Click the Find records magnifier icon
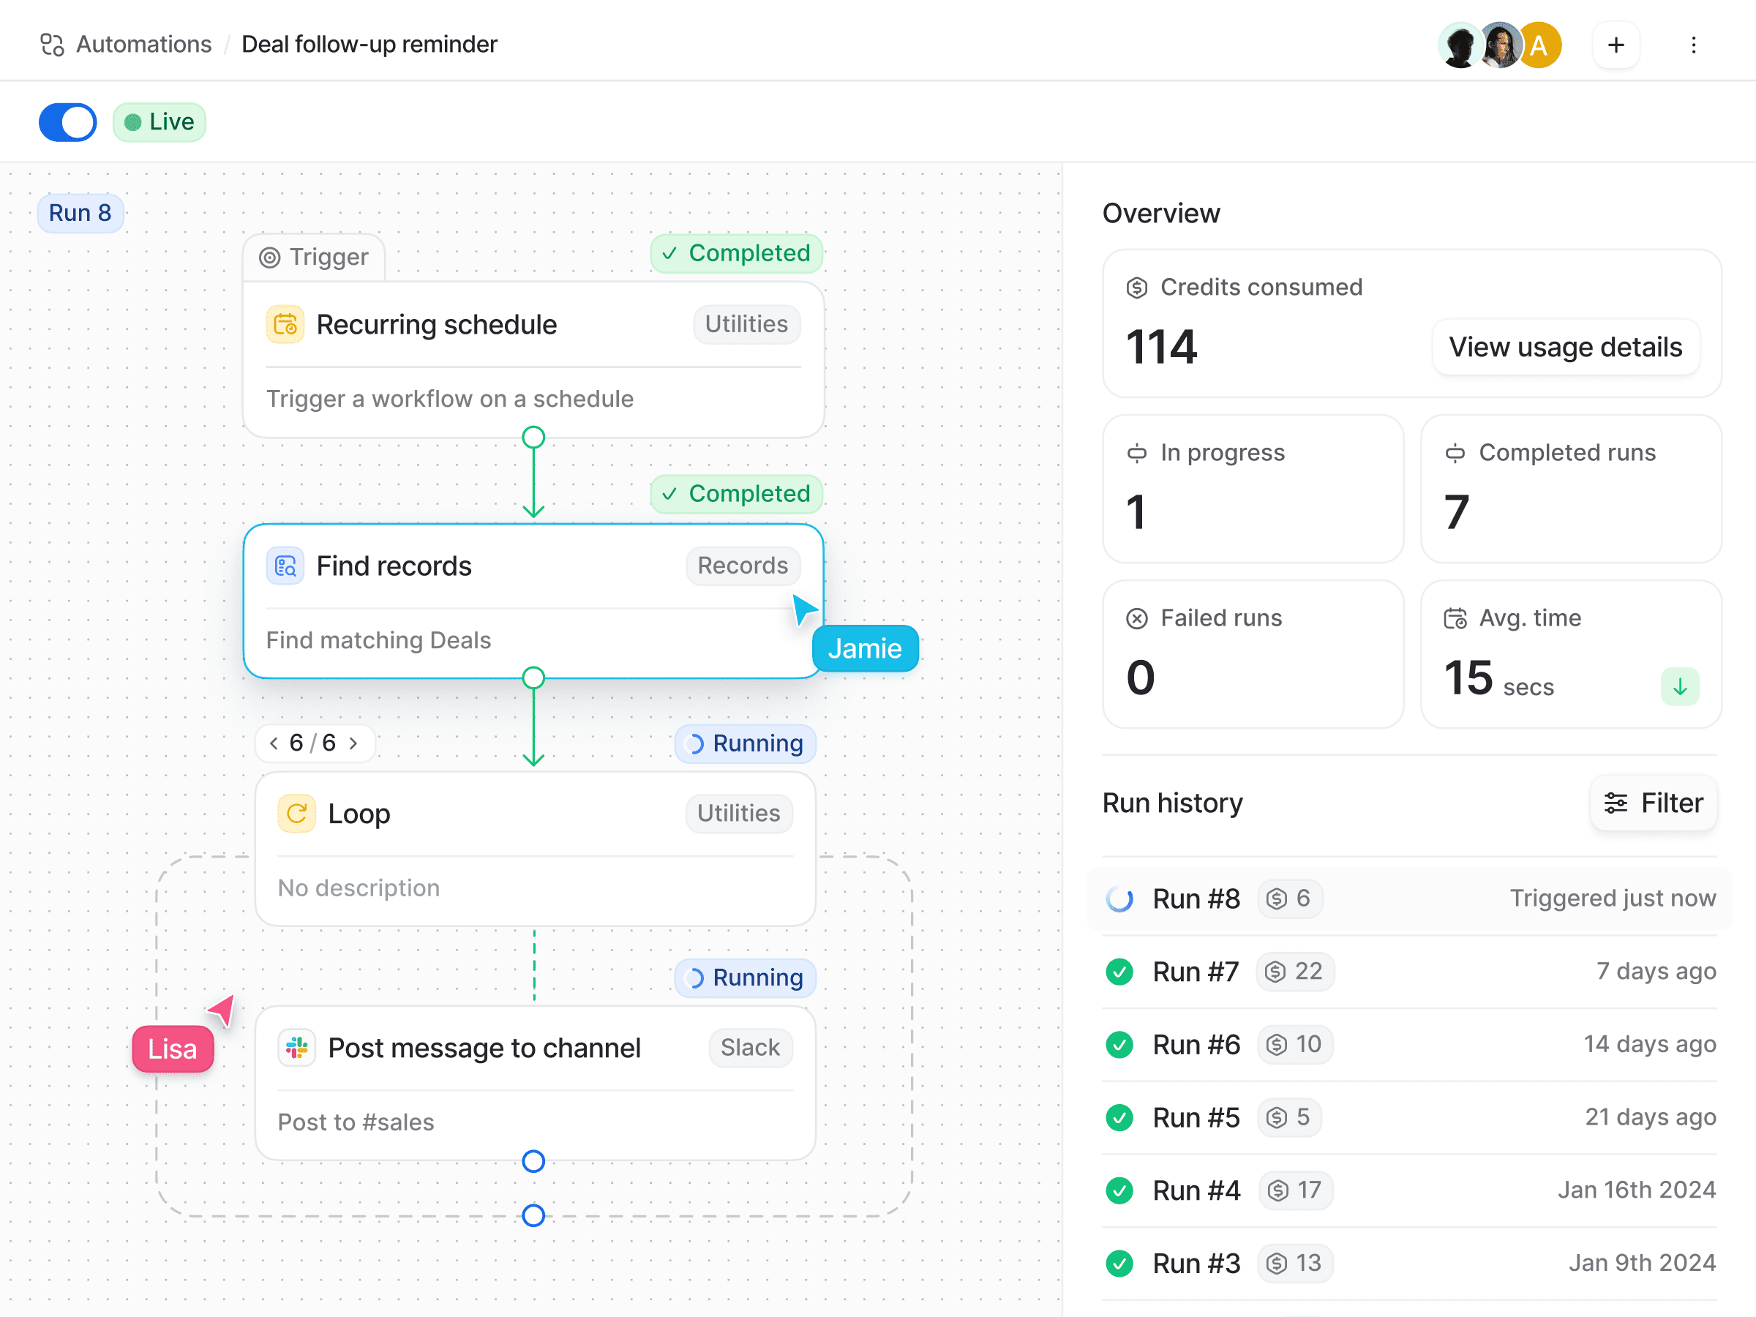This screenshot has height=1317, width=1756. coord(284,566)
